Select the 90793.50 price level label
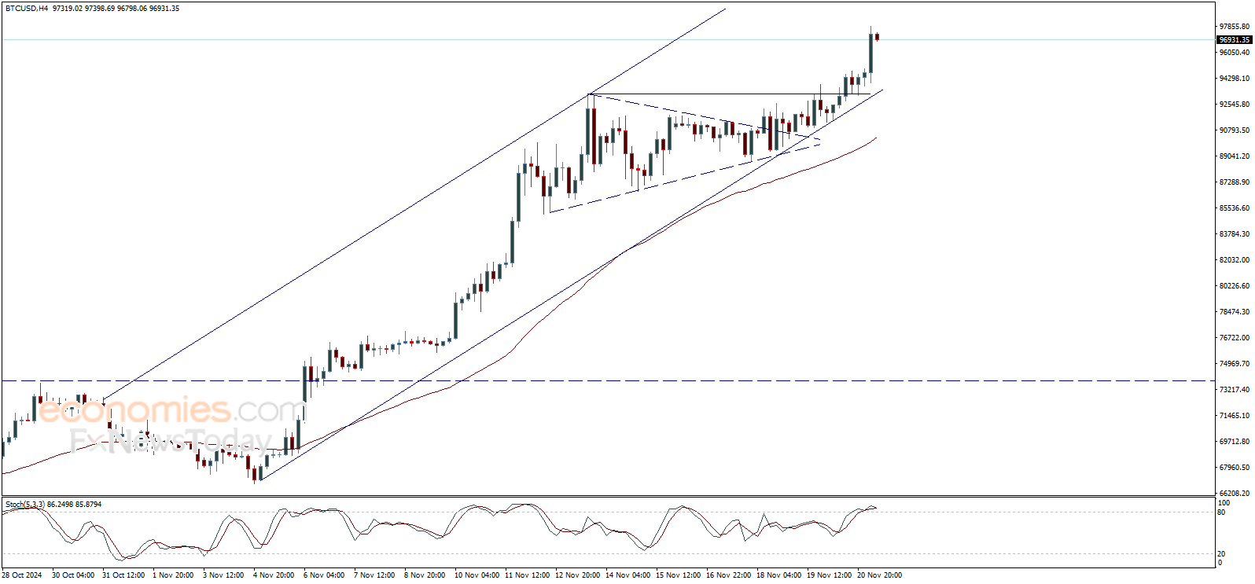 1235,130
